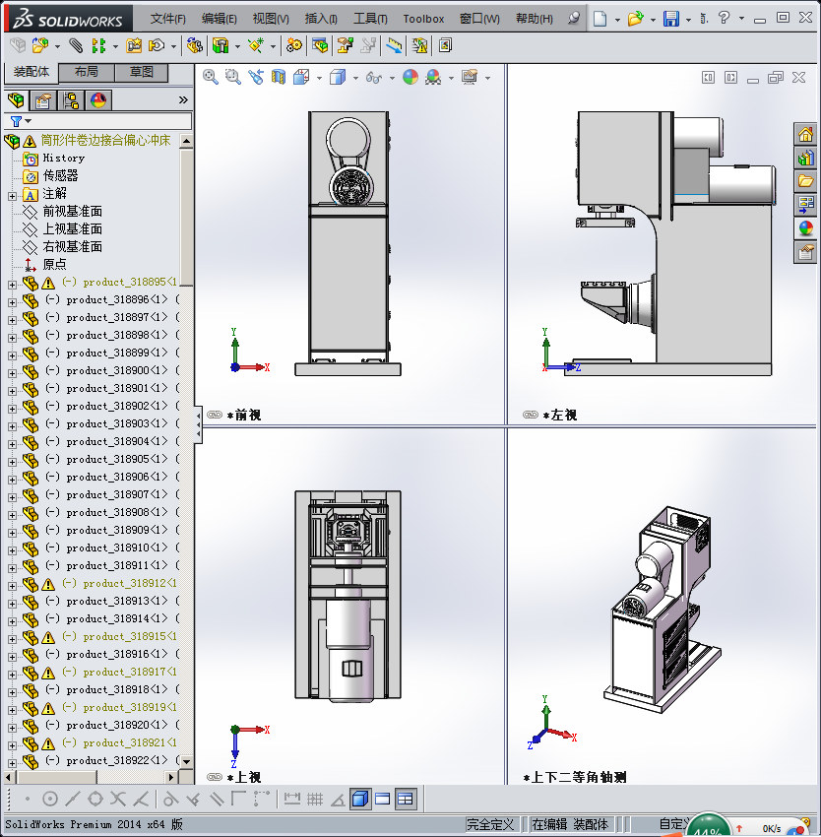The height and width of the screenshot is (837, 821).
Task: Switch to the 布局 tab
Action: coord(86,72)
